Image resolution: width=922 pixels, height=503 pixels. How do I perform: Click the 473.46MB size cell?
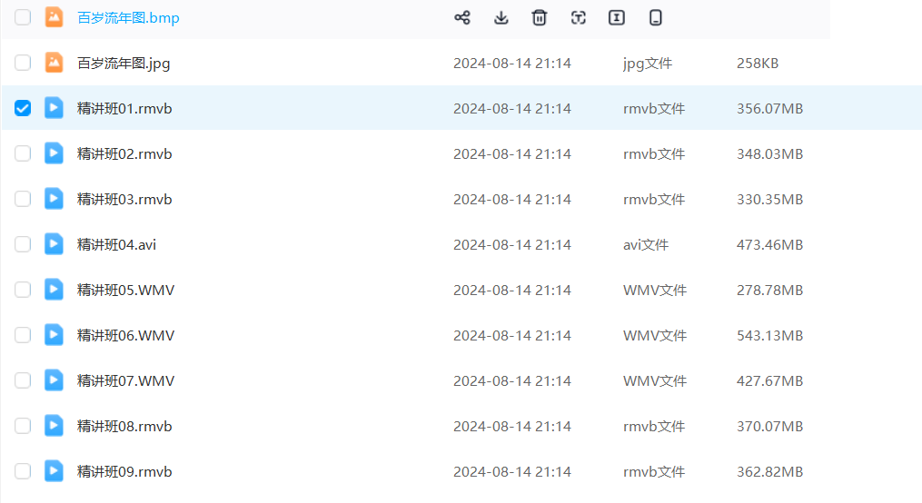coord(769,244)
